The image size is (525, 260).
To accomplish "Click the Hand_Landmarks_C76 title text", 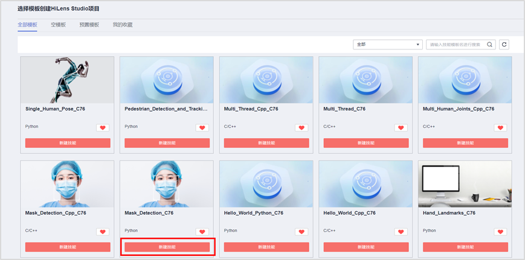I will pos(449,213).
